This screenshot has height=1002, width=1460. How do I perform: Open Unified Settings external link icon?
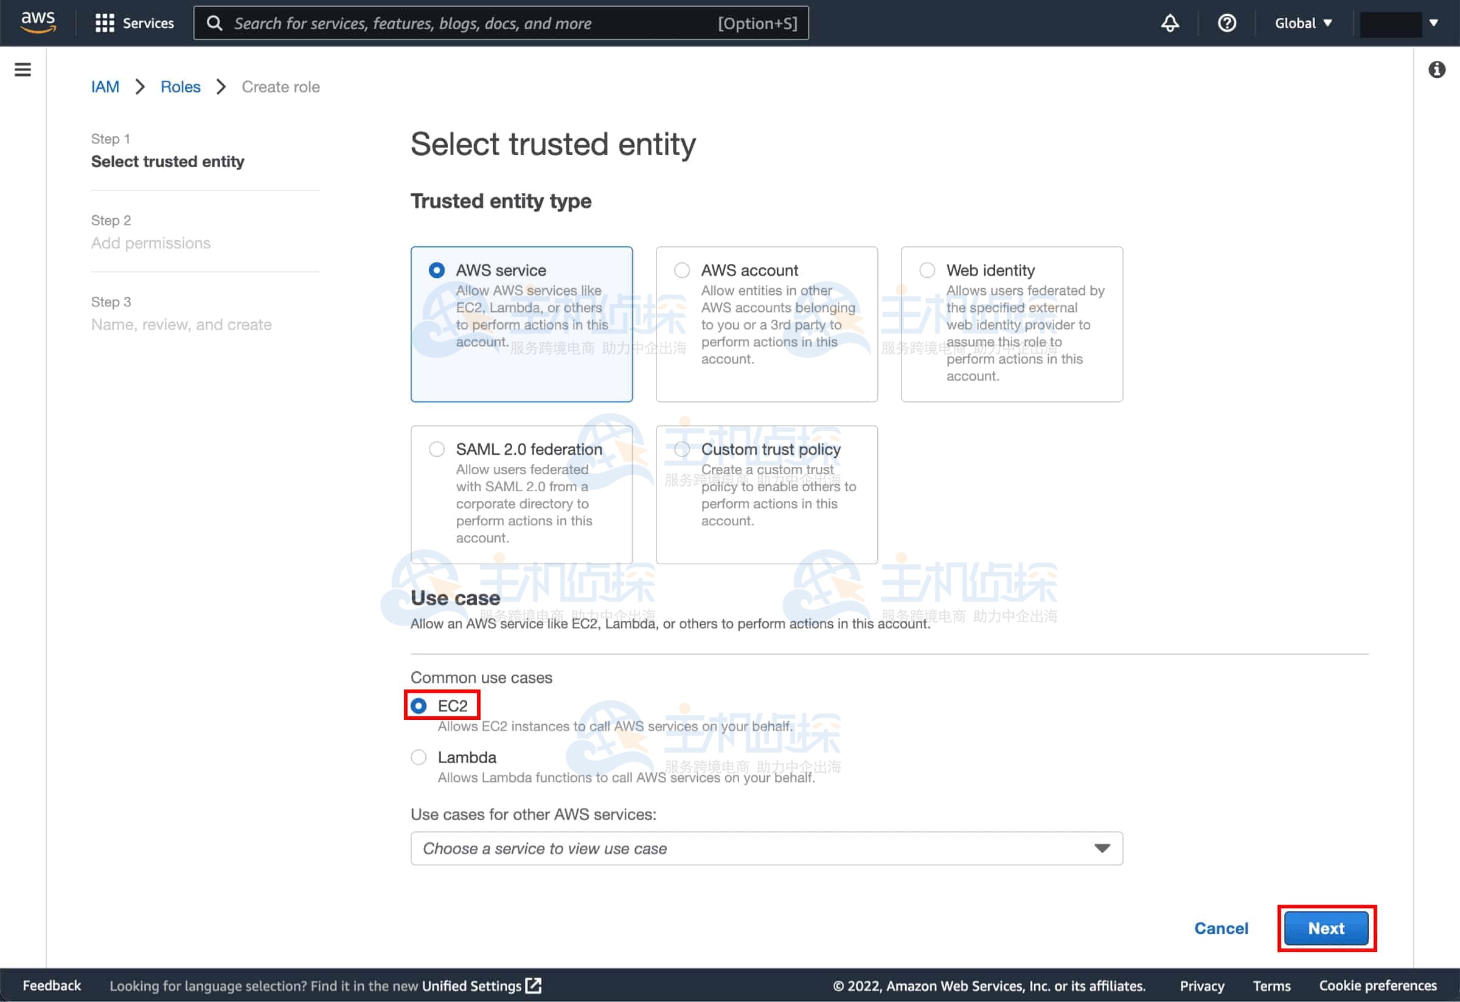(534, 985)
